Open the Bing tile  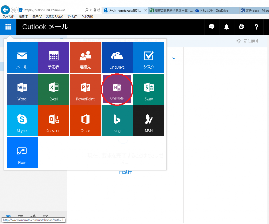(x=117, y=121)
